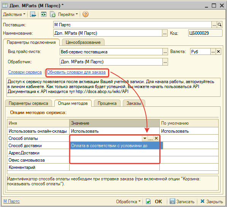This screenshot has width=227, height=207.
Task: Click the copy-with-plus toolbar icon
Action: [52, 14]
